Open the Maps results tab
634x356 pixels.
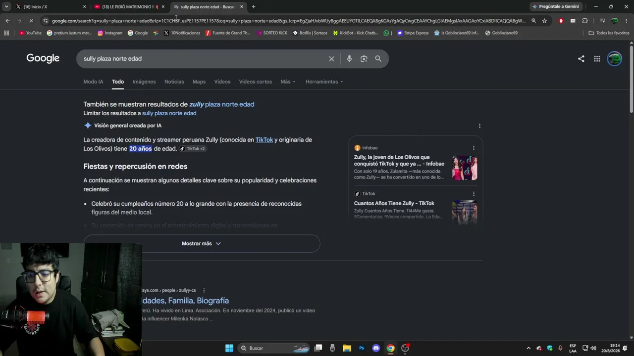point(199,82)
